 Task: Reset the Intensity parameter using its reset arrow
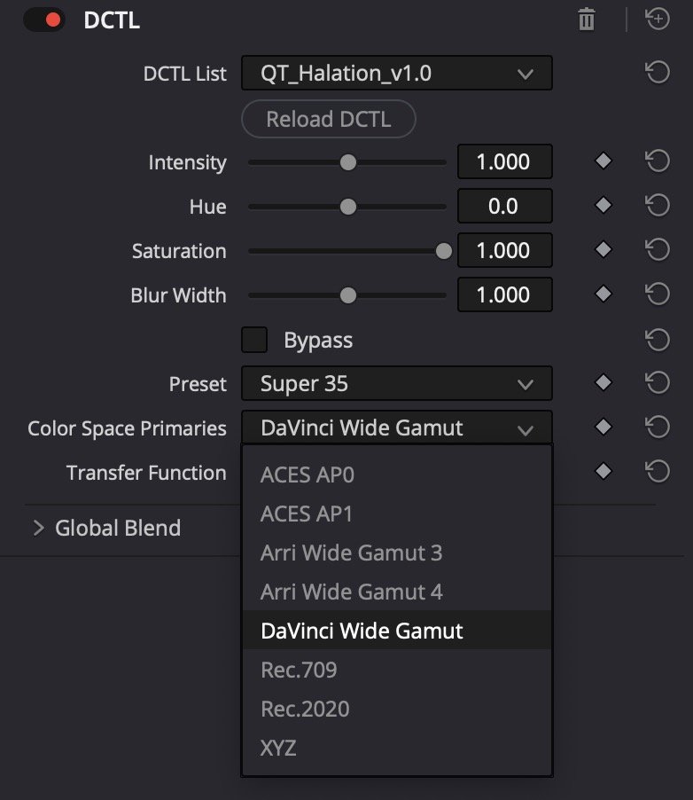coord(658,161)
